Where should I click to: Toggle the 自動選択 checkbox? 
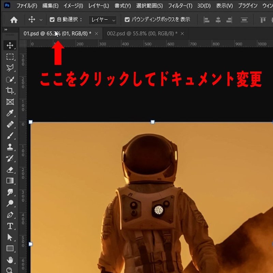(52, 19)
